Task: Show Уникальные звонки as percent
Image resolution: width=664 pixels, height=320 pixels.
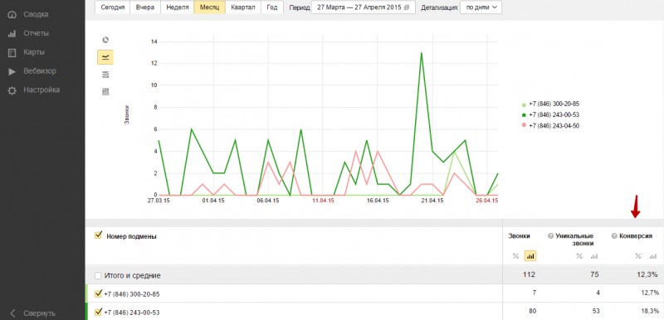Action: pyautogui.click(x=579, y=256)
